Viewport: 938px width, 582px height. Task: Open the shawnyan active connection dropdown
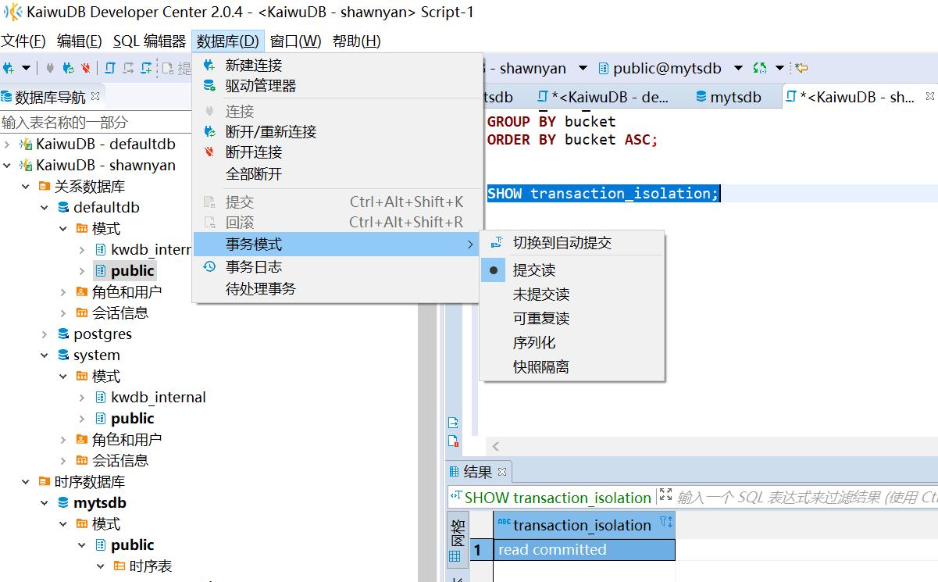coord(582,69)
